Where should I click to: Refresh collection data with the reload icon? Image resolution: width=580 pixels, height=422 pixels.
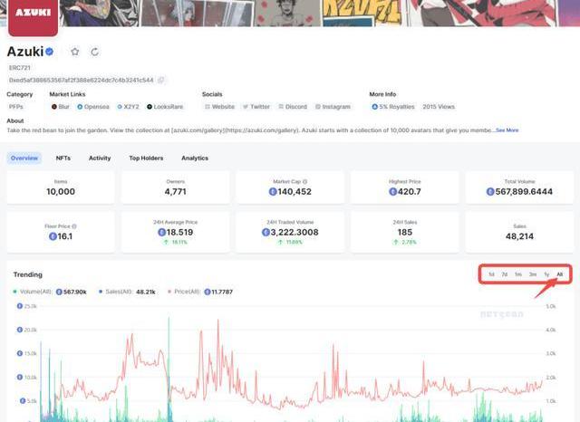click(94, 52)
